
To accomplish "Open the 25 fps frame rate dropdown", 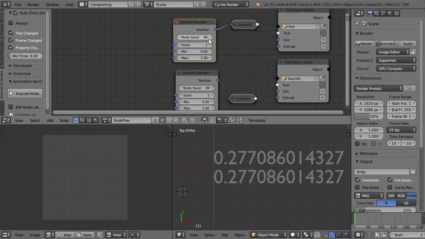I will pyautogui.click(x=401, y=130).
